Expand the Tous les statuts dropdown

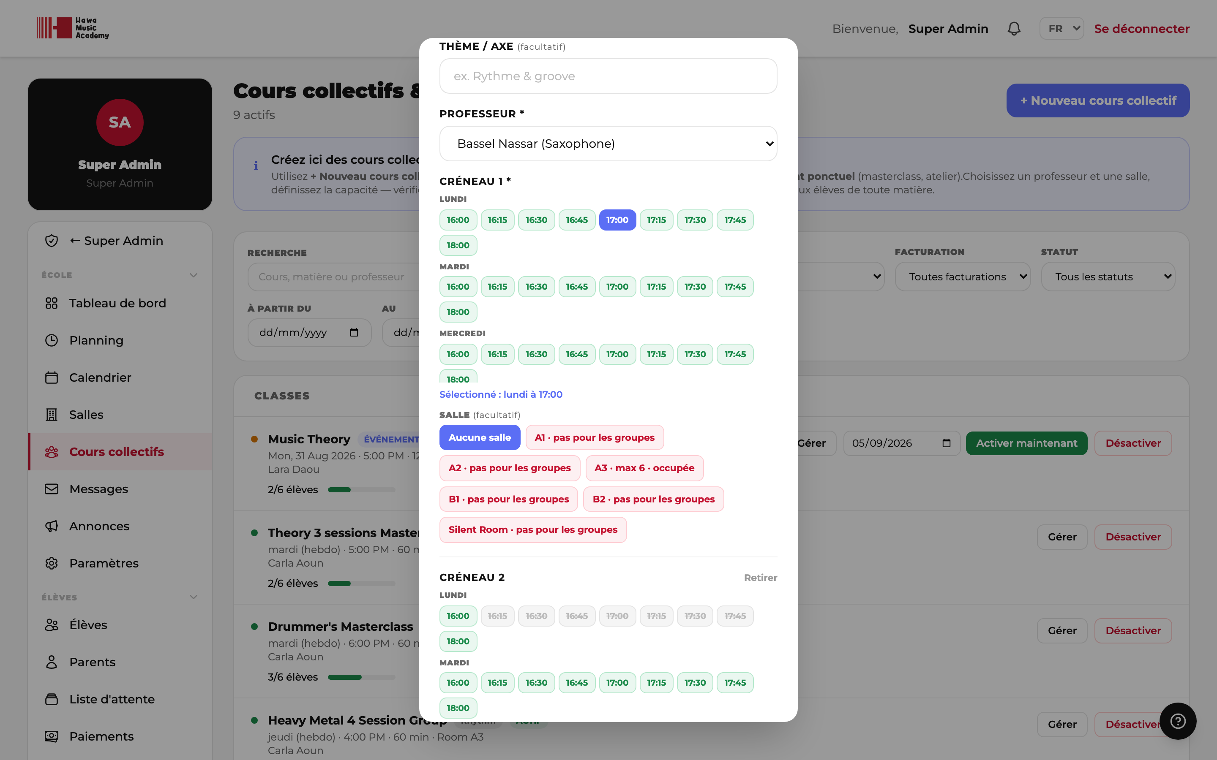click(1108, 277)
